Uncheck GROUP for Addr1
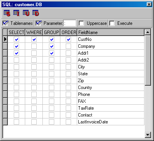The image size is (154, 141). [52, 53]
